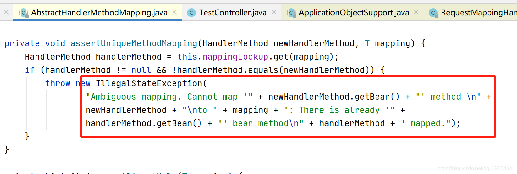This screenshot has height=174, width=517.
Task: Click the AbstractHandlerMethodMapping.java file icon
Action: tap(23, 13)
